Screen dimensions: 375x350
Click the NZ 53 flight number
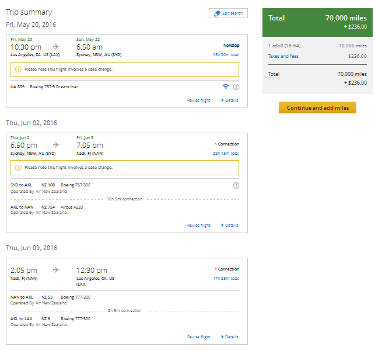coord(47,297)
